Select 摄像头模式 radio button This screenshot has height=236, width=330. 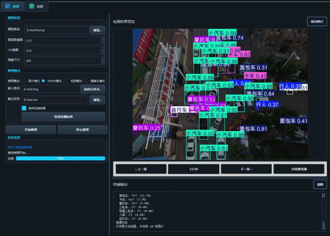[86, 81]
